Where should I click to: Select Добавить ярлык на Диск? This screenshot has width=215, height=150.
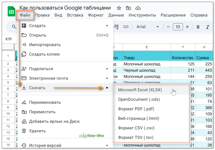click(x=65, y=121)
